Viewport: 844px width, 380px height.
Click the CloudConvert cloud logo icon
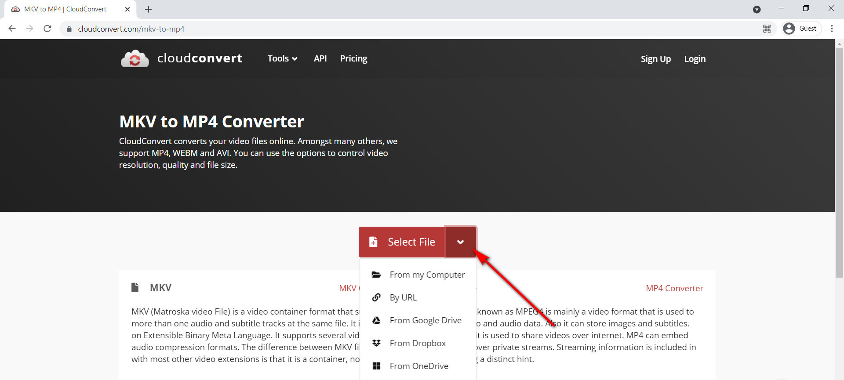click(135, 58)
